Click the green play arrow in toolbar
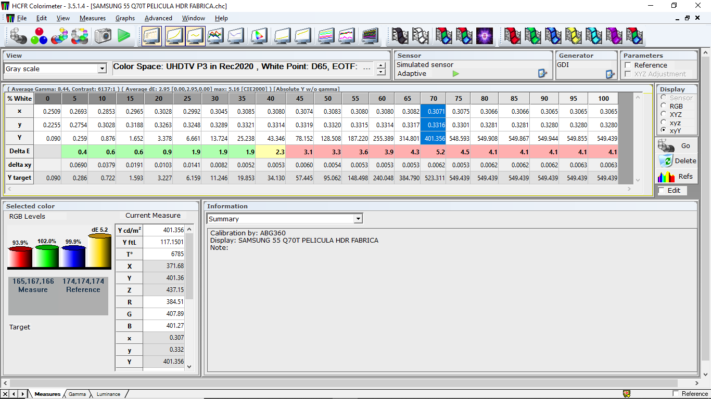Viewport: 711px width, 399px height. [x=124, y=36]
